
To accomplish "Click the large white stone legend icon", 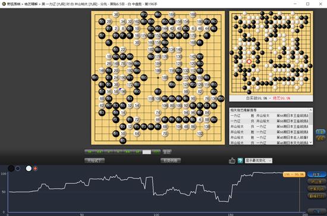I will click(x=29, y=168).
